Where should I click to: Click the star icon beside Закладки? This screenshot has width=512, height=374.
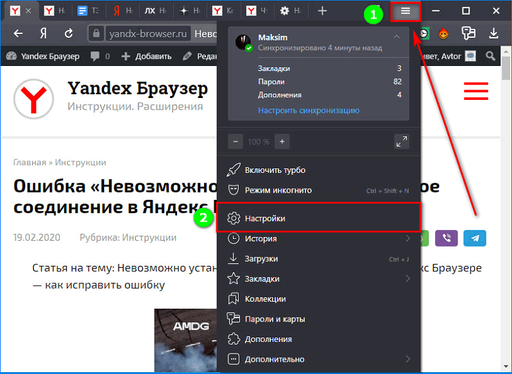coord(233,279)
